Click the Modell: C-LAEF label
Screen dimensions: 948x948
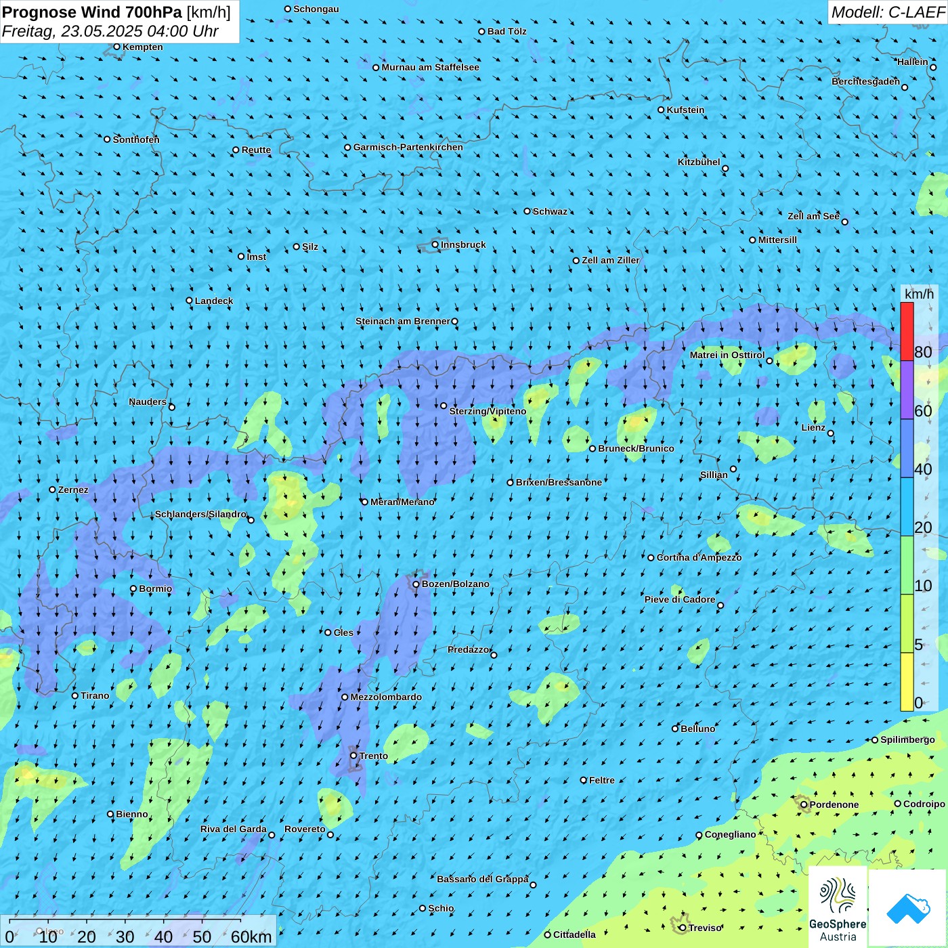888,12
